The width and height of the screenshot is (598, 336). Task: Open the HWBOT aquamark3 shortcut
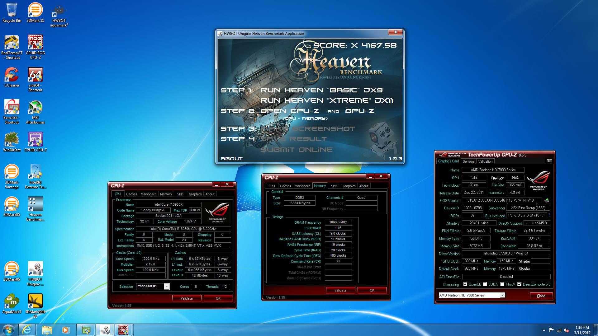coord(59,15)
